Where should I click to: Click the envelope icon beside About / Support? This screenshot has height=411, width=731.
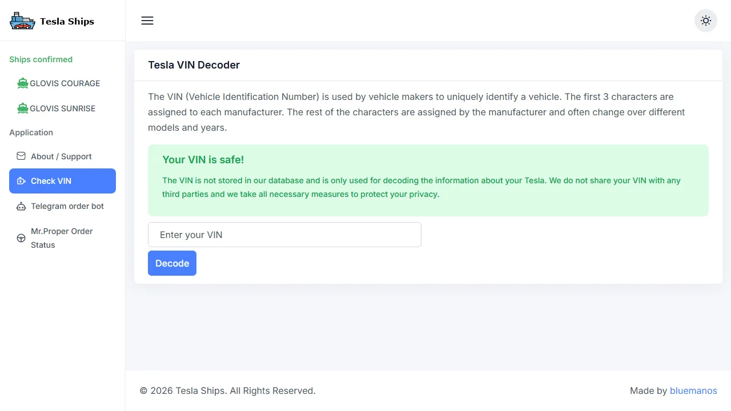coord(21,156)
